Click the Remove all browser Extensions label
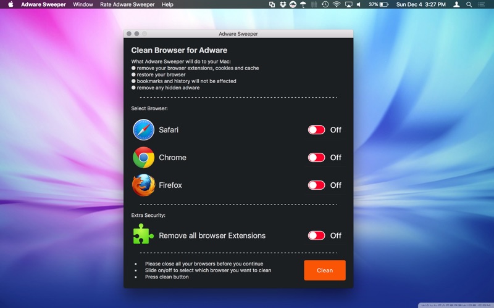Viewport: 494px width, 308px height. [x=212, y=236]
